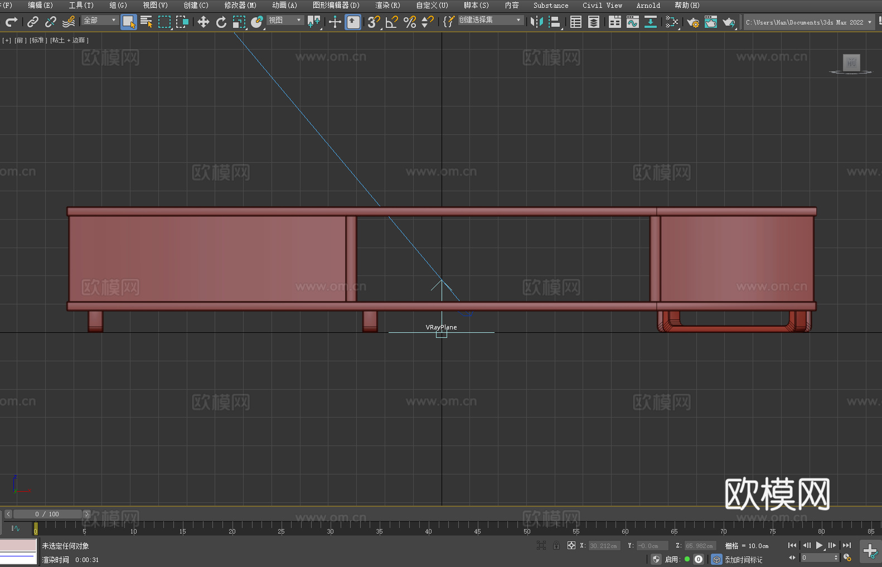This screenshot has height=567, width=882.
Task: Open the [前] viewport view label menu
Action: [20, 40]
